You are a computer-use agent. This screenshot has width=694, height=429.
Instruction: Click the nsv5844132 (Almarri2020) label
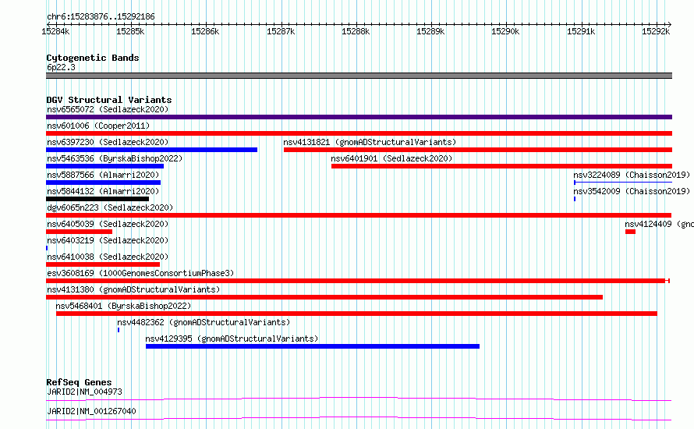(x=103, y=191)
